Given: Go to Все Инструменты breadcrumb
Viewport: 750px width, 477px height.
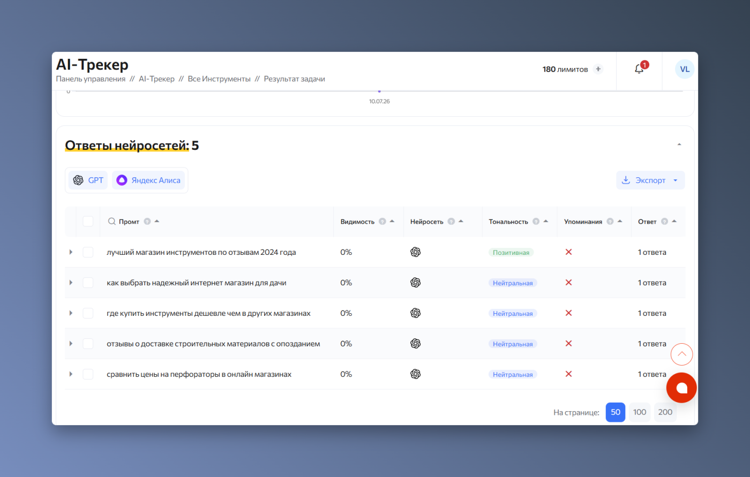Looking at the screenshot, I should [x=219, y=79].
